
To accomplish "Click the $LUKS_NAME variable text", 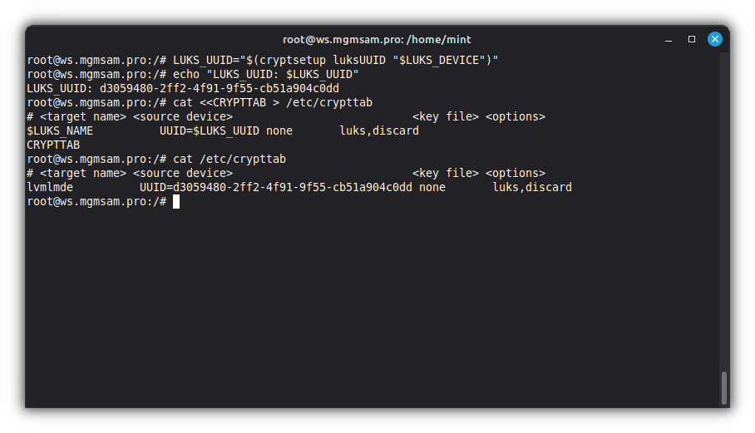I will click(60, 130).
